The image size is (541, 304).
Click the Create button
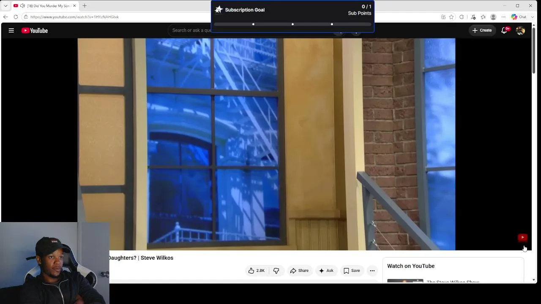pos(482,30)
